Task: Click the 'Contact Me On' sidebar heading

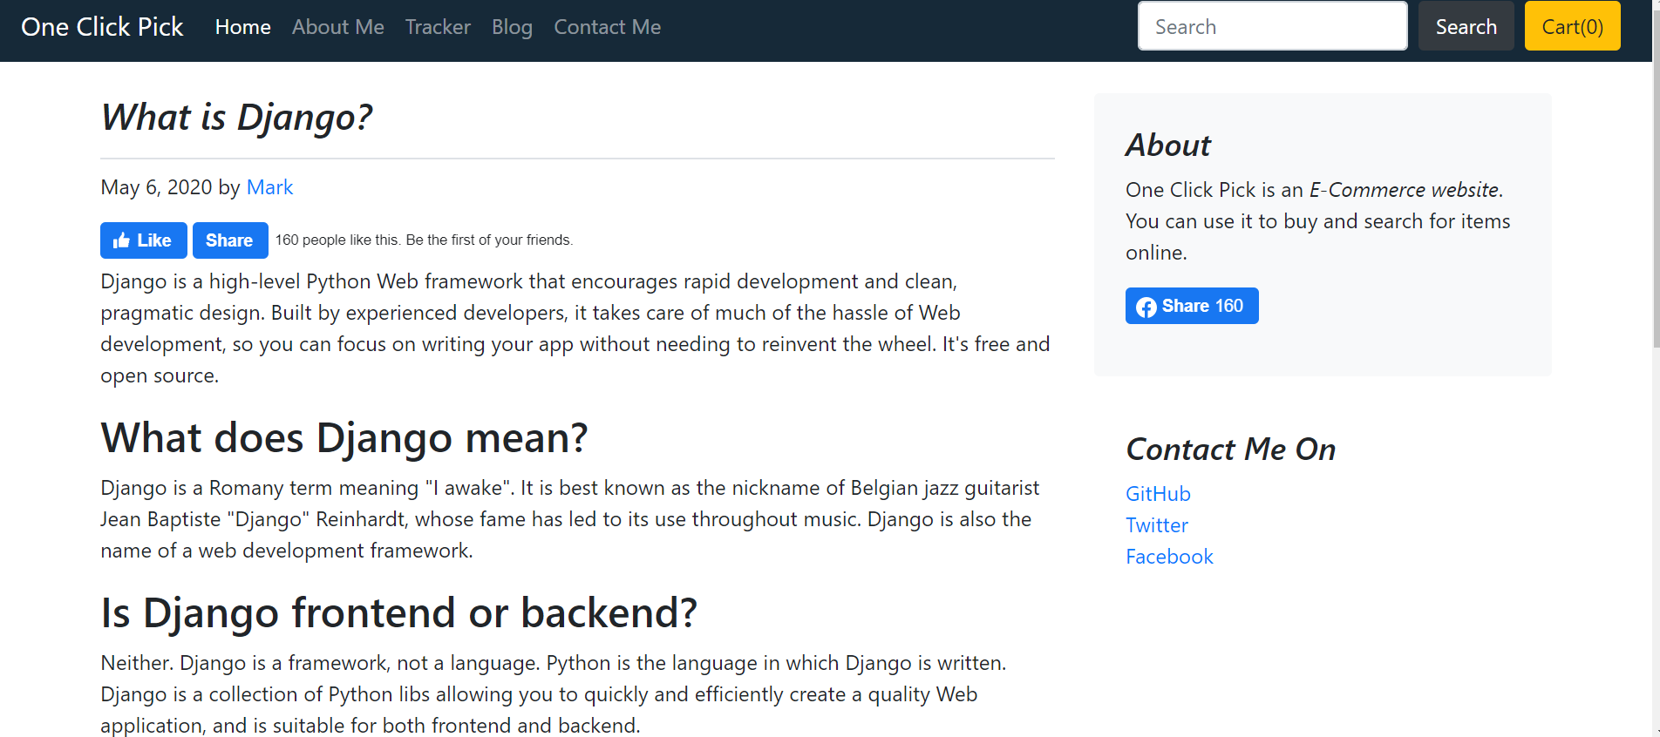Action: coord(1230,450)
